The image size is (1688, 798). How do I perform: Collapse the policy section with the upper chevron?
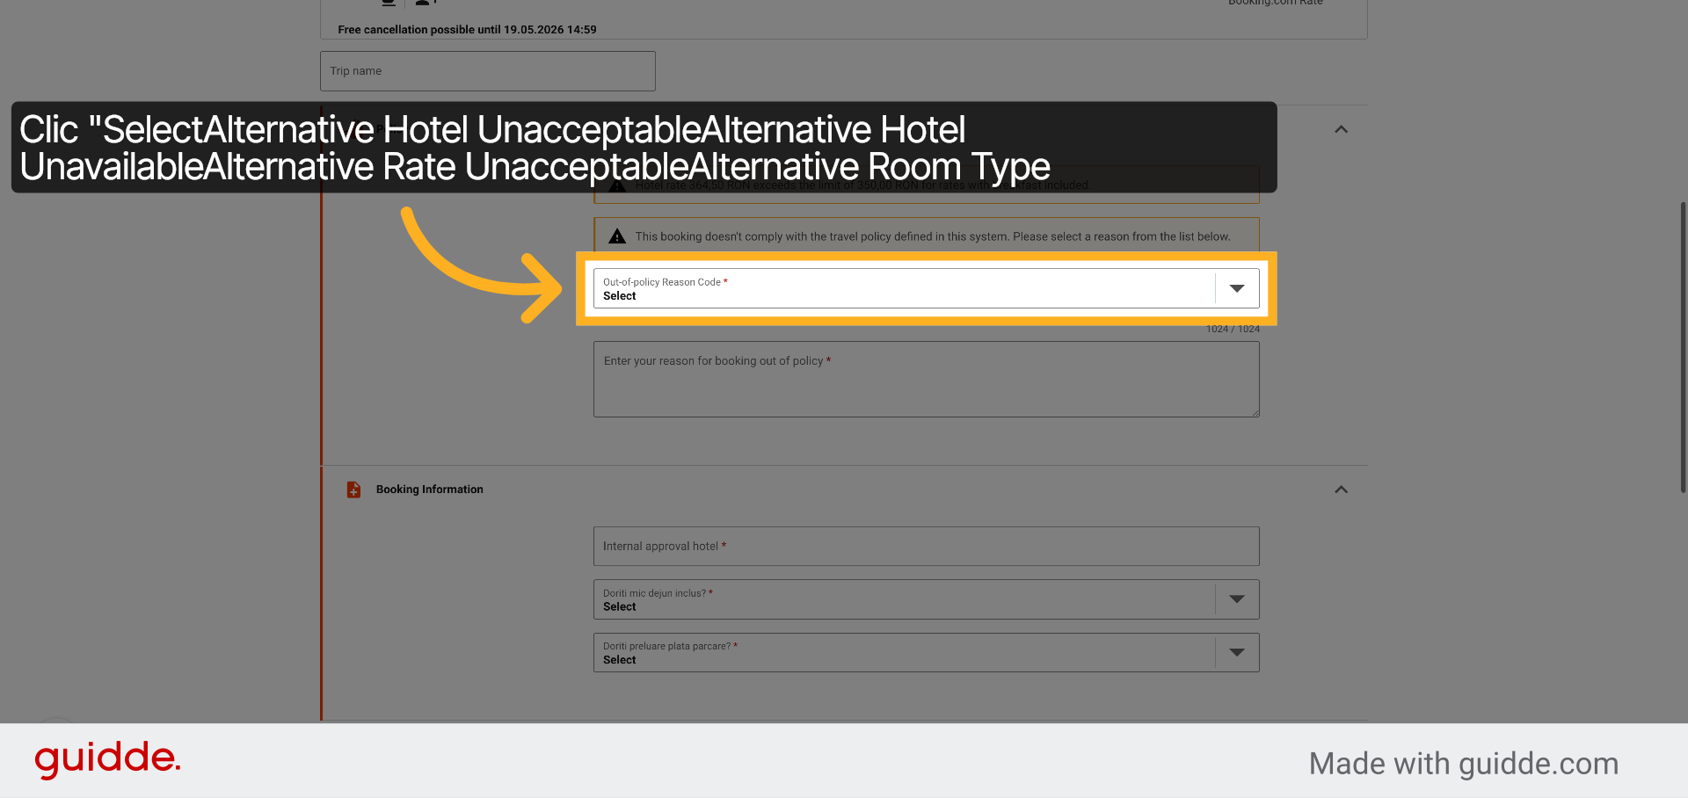pos(1341,129)
